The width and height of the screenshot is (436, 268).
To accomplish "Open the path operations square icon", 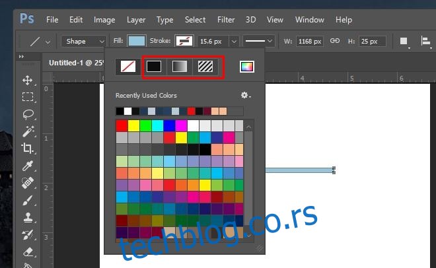I will click(404, 42).
